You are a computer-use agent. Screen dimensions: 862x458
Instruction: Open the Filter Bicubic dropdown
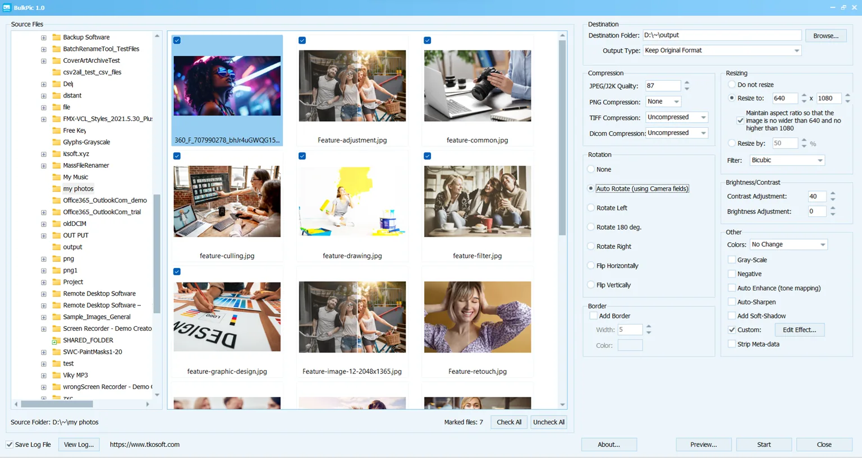787,160
